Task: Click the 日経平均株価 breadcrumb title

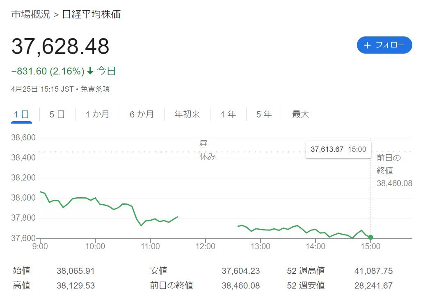Action: (x=91, y=14)
